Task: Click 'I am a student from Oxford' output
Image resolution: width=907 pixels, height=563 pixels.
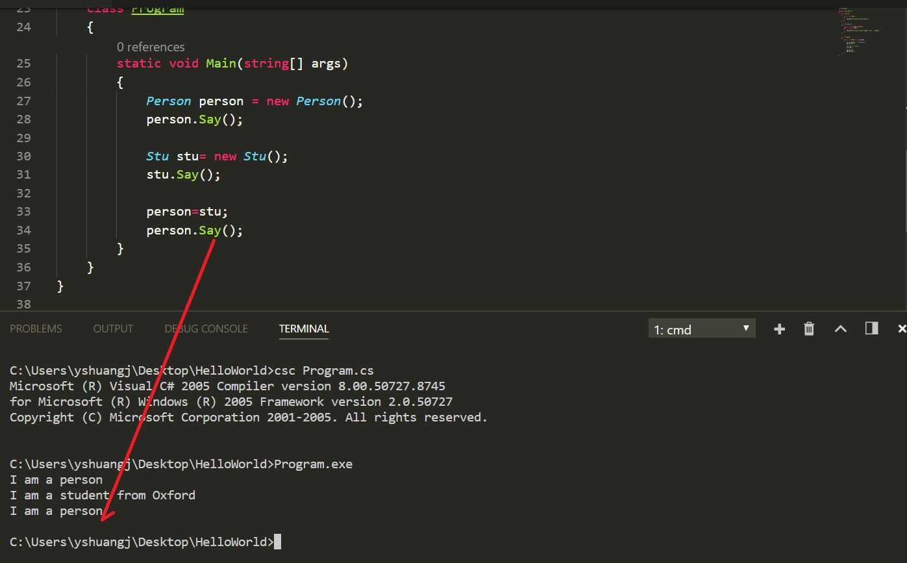Action: (x=103, y=495)
